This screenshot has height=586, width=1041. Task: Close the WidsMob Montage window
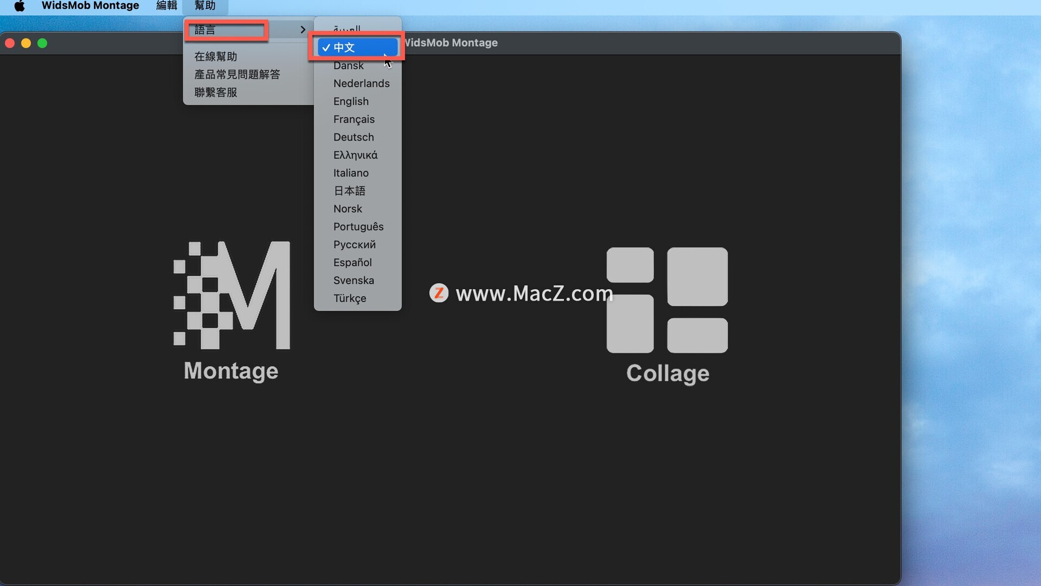click(10, 43)
